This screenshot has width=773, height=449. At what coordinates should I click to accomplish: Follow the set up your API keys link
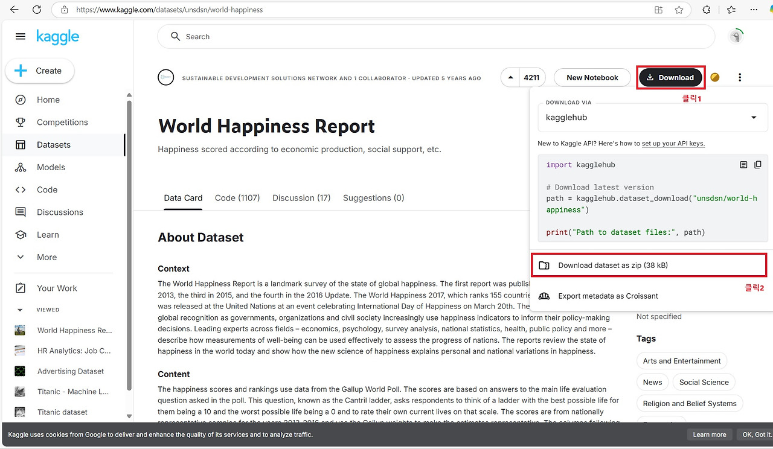point(673,144)
